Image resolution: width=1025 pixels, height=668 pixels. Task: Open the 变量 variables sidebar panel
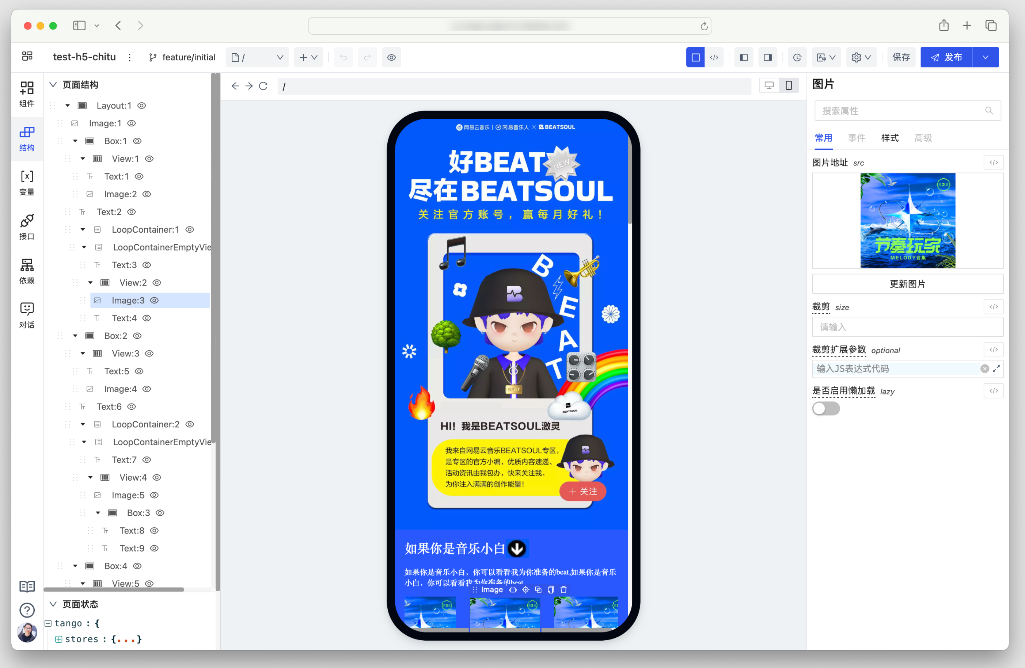pos(27,183)
